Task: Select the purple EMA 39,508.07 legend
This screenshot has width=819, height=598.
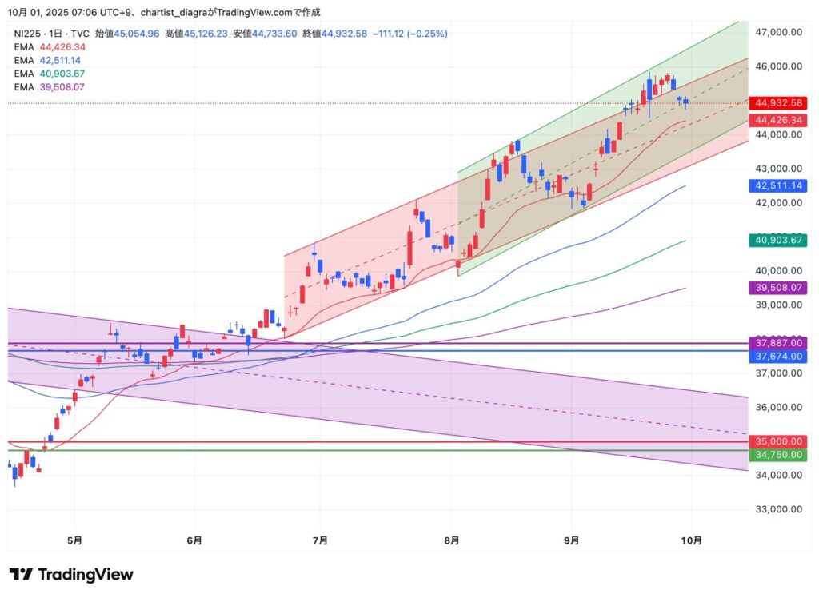Action: pos(50,86)
